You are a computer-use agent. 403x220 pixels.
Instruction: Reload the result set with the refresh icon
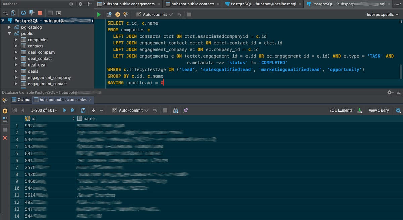[x=83, y=110]
